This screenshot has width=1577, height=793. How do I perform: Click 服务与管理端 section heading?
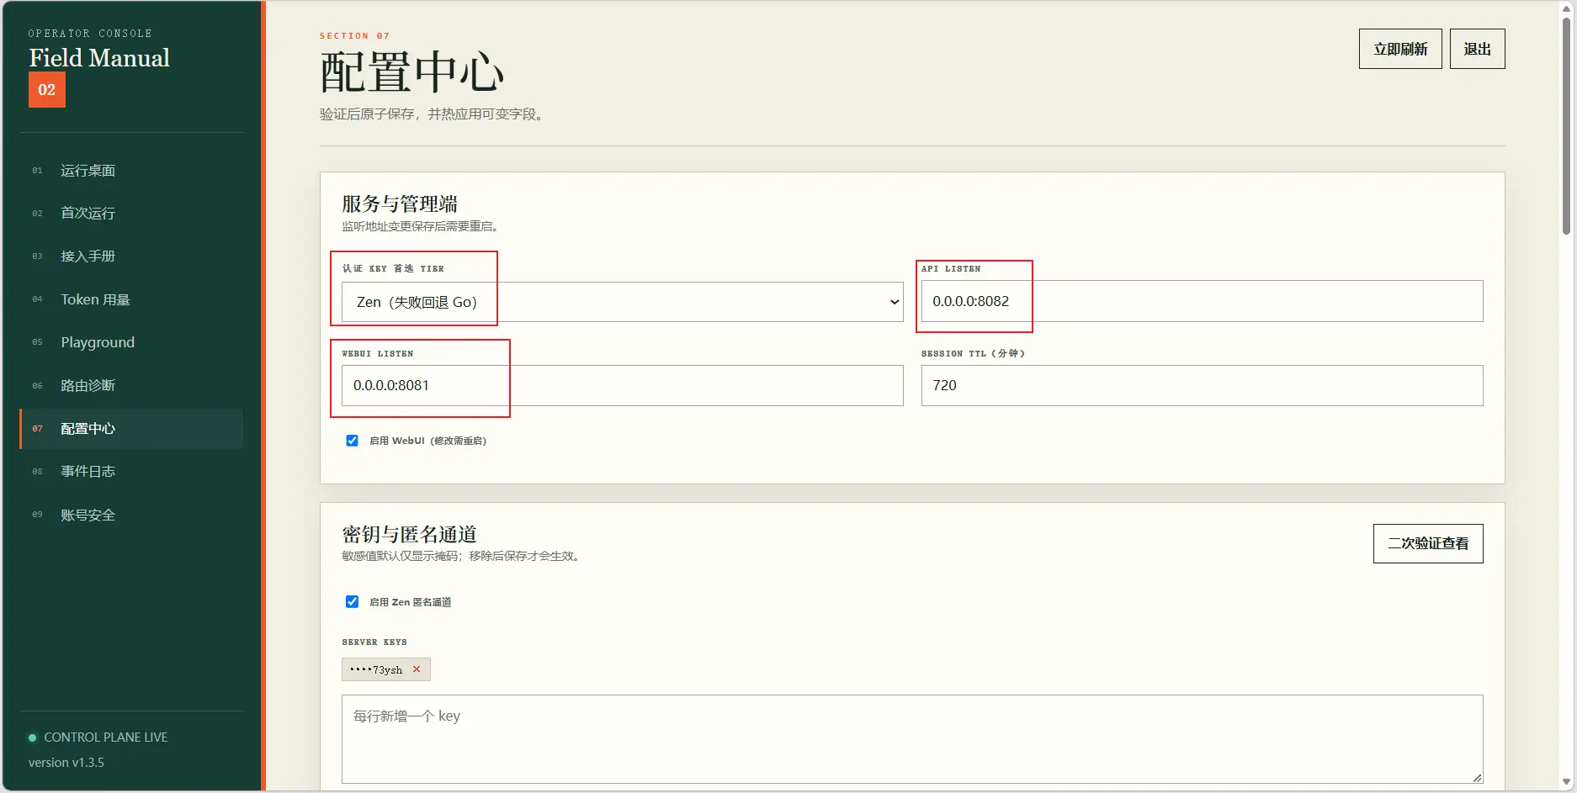(400, 204)
